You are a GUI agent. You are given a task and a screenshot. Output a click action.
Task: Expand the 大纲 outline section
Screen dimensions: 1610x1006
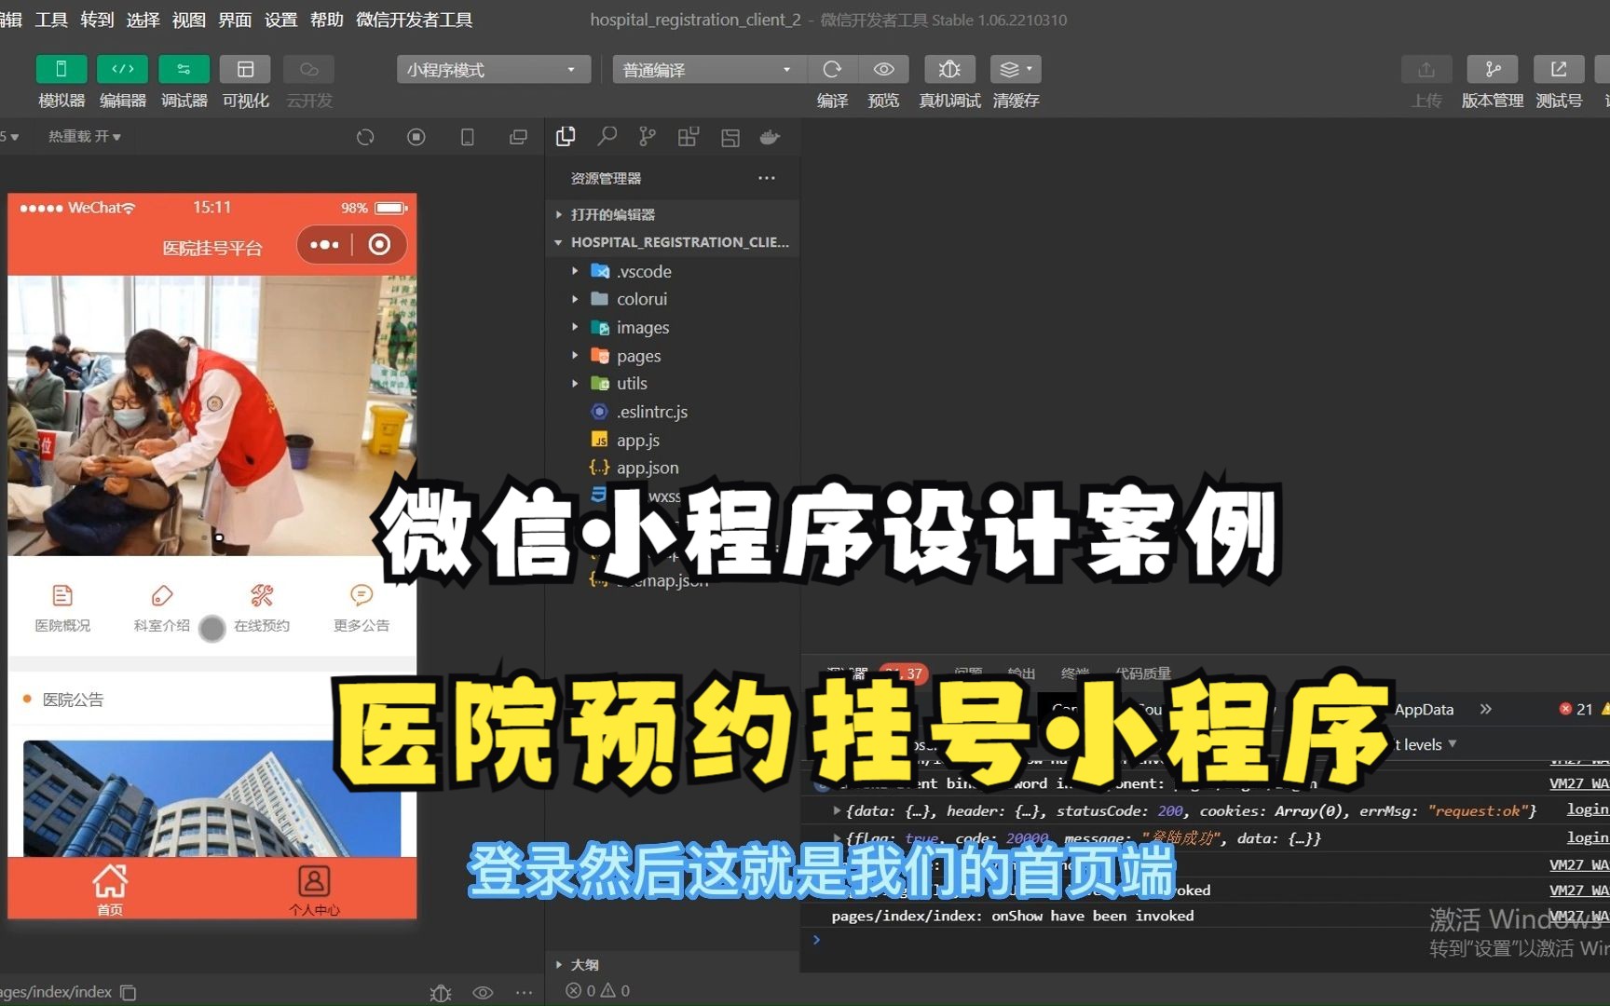click(673, 964)
